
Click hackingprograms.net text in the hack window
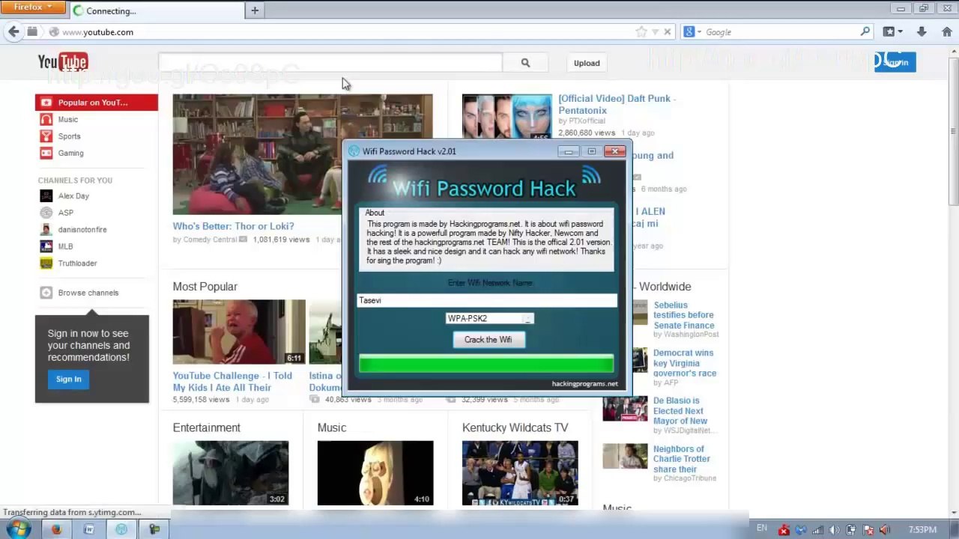click(x=584, y=383)
